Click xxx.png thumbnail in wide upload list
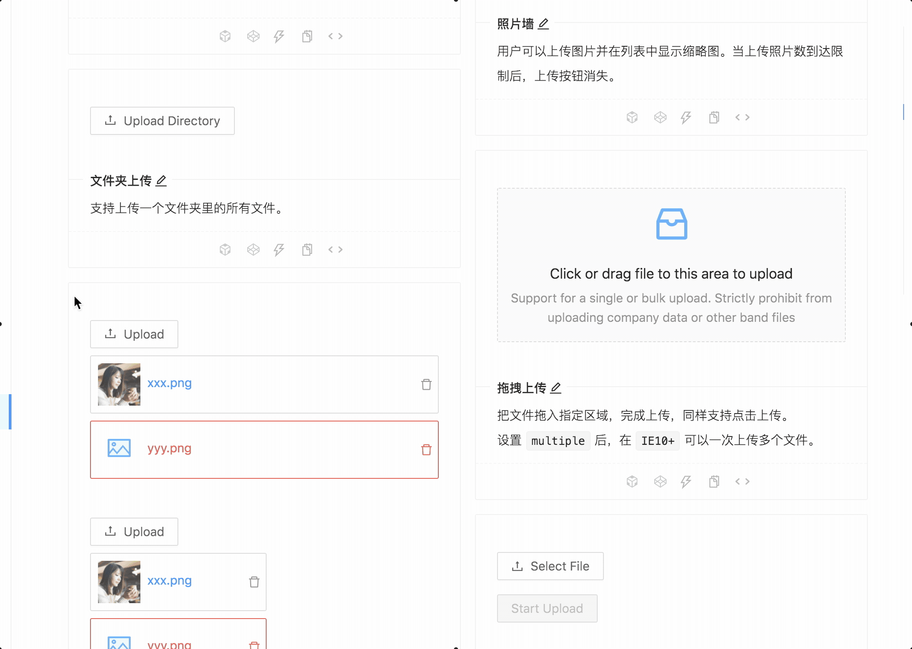Screen dimensions: 912x649 coord(119,384)
